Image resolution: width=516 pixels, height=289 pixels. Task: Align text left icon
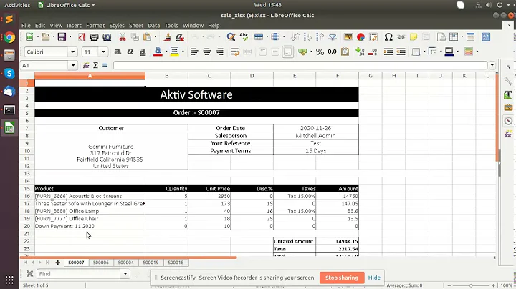tap(194, 52)
